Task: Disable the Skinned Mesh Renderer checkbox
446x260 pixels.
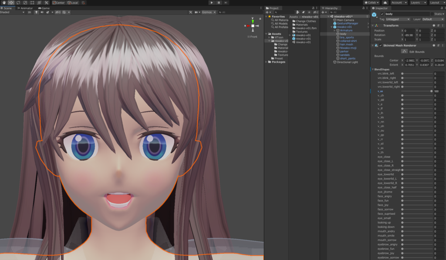Action: [x=381, y=45]
